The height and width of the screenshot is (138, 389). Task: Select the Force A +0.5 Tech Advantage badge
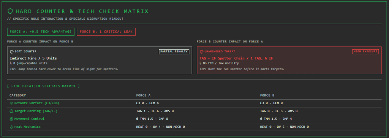41,32
